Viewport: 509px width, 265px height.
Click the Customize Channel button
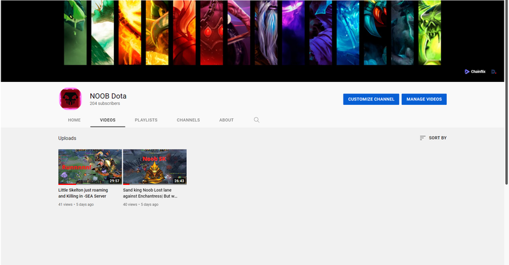[x=371, y=99]
